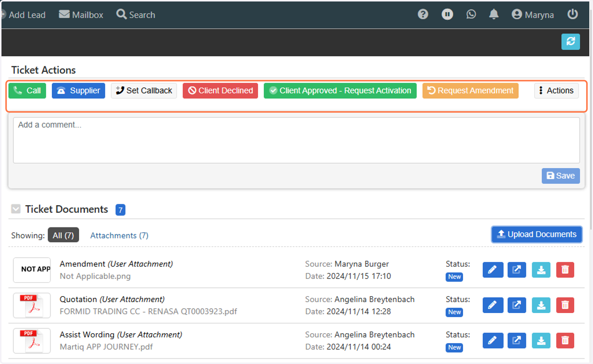Open the Maryna user menu
Image resolution: width=593 pixels, height=364 pixels.
(x=533, y=15)
